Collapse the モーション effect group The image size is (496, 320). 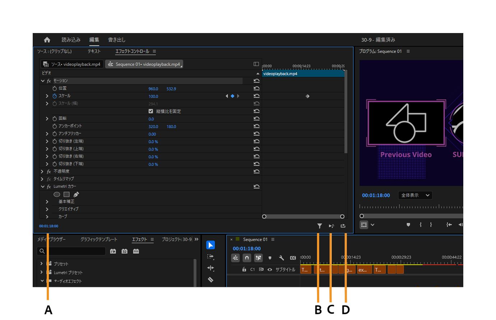click(x=43, y=81)
